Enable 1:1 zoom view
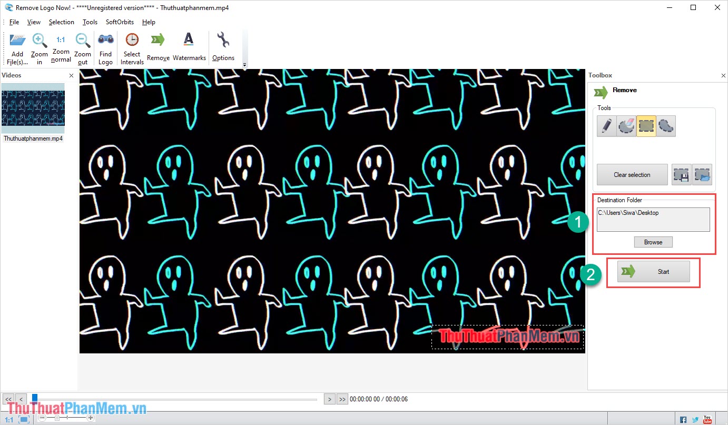The image size is (728, 425). point(8,418)
